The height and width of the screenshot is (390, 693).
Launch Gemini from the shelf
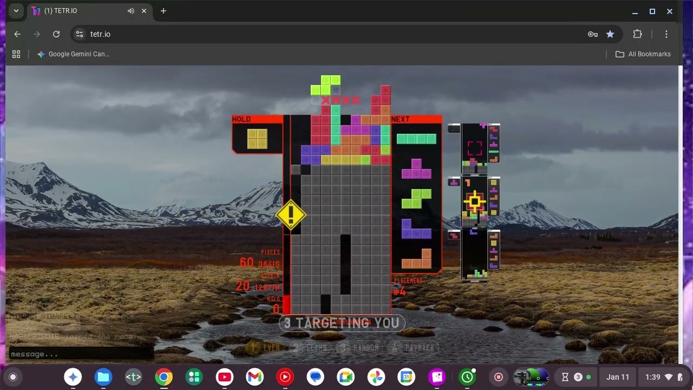point(73,377)
